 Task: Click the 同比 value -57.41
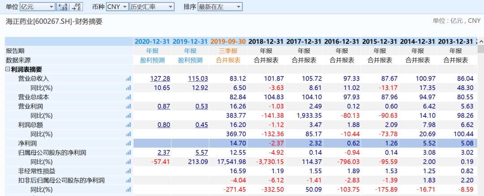point(160,162)
